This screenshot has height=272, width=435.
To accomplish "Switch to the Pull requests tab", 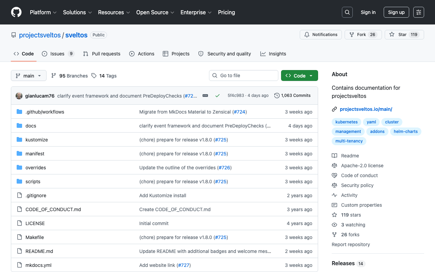I will point(102,54).
